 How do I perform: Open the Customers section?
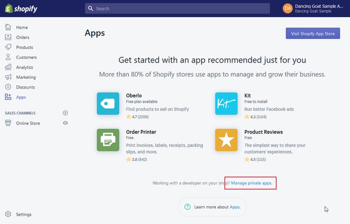(x=27, y=57)
